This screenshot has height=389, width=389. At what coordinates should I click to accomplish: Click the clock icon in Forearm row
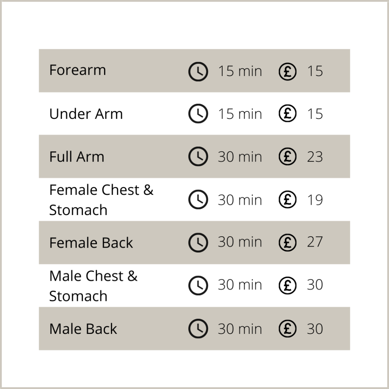[x=198, y=71]
